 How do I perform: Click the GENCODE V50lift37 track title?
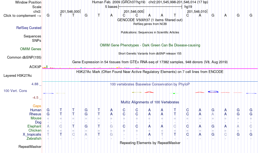pyautogui.click(x=150, y=20)
